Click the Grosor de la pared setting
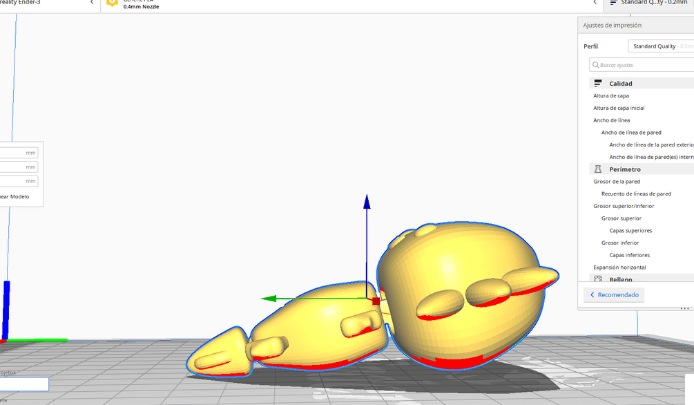 617,182
